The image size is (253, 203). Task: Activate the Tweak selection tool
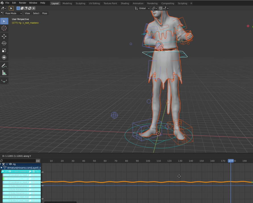pyautogui.click(x=4, y=21)
